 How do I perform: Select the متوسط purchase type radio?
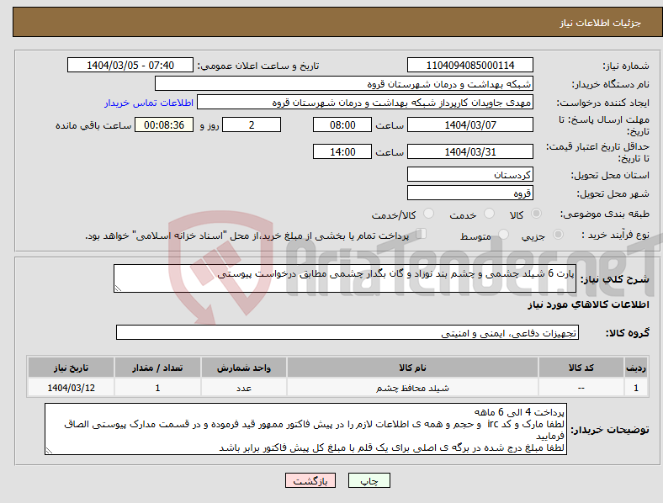503,235
